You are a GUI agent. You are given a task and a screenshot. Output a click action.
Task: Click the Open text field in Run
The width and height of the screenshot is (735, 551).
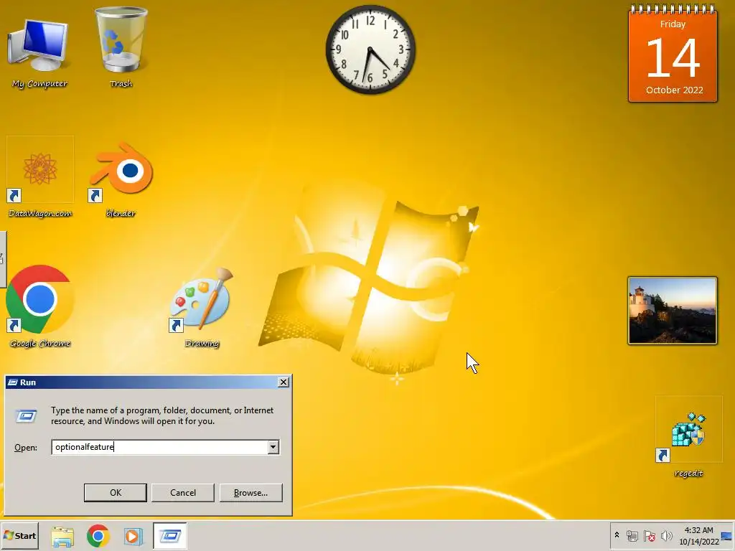(159, 447)
